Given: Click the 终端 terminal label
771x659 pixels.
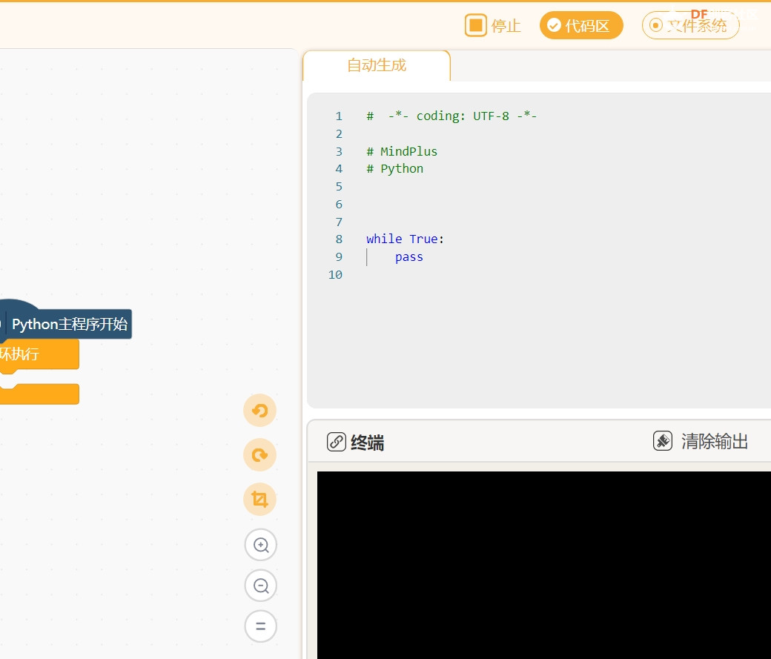Looking at the screenshot, I should point(367,442).
